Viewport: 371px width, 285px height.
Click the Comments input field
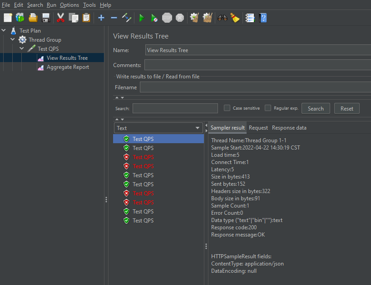tap(257, 65)
